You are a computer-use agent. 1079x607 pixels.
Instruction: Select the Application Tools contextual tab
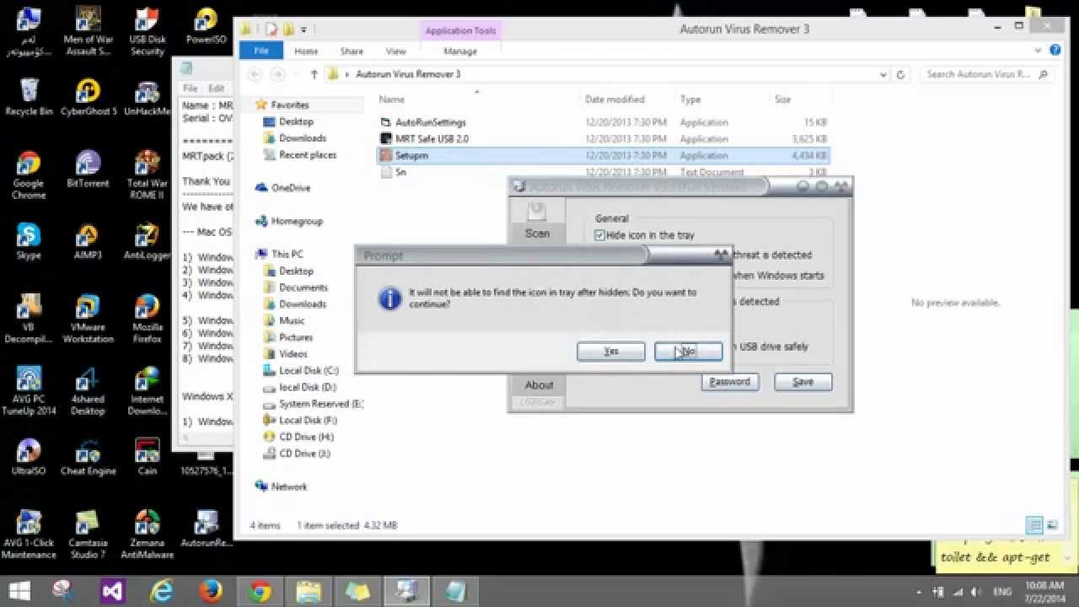pyautogui.click(x=460, y=30)
